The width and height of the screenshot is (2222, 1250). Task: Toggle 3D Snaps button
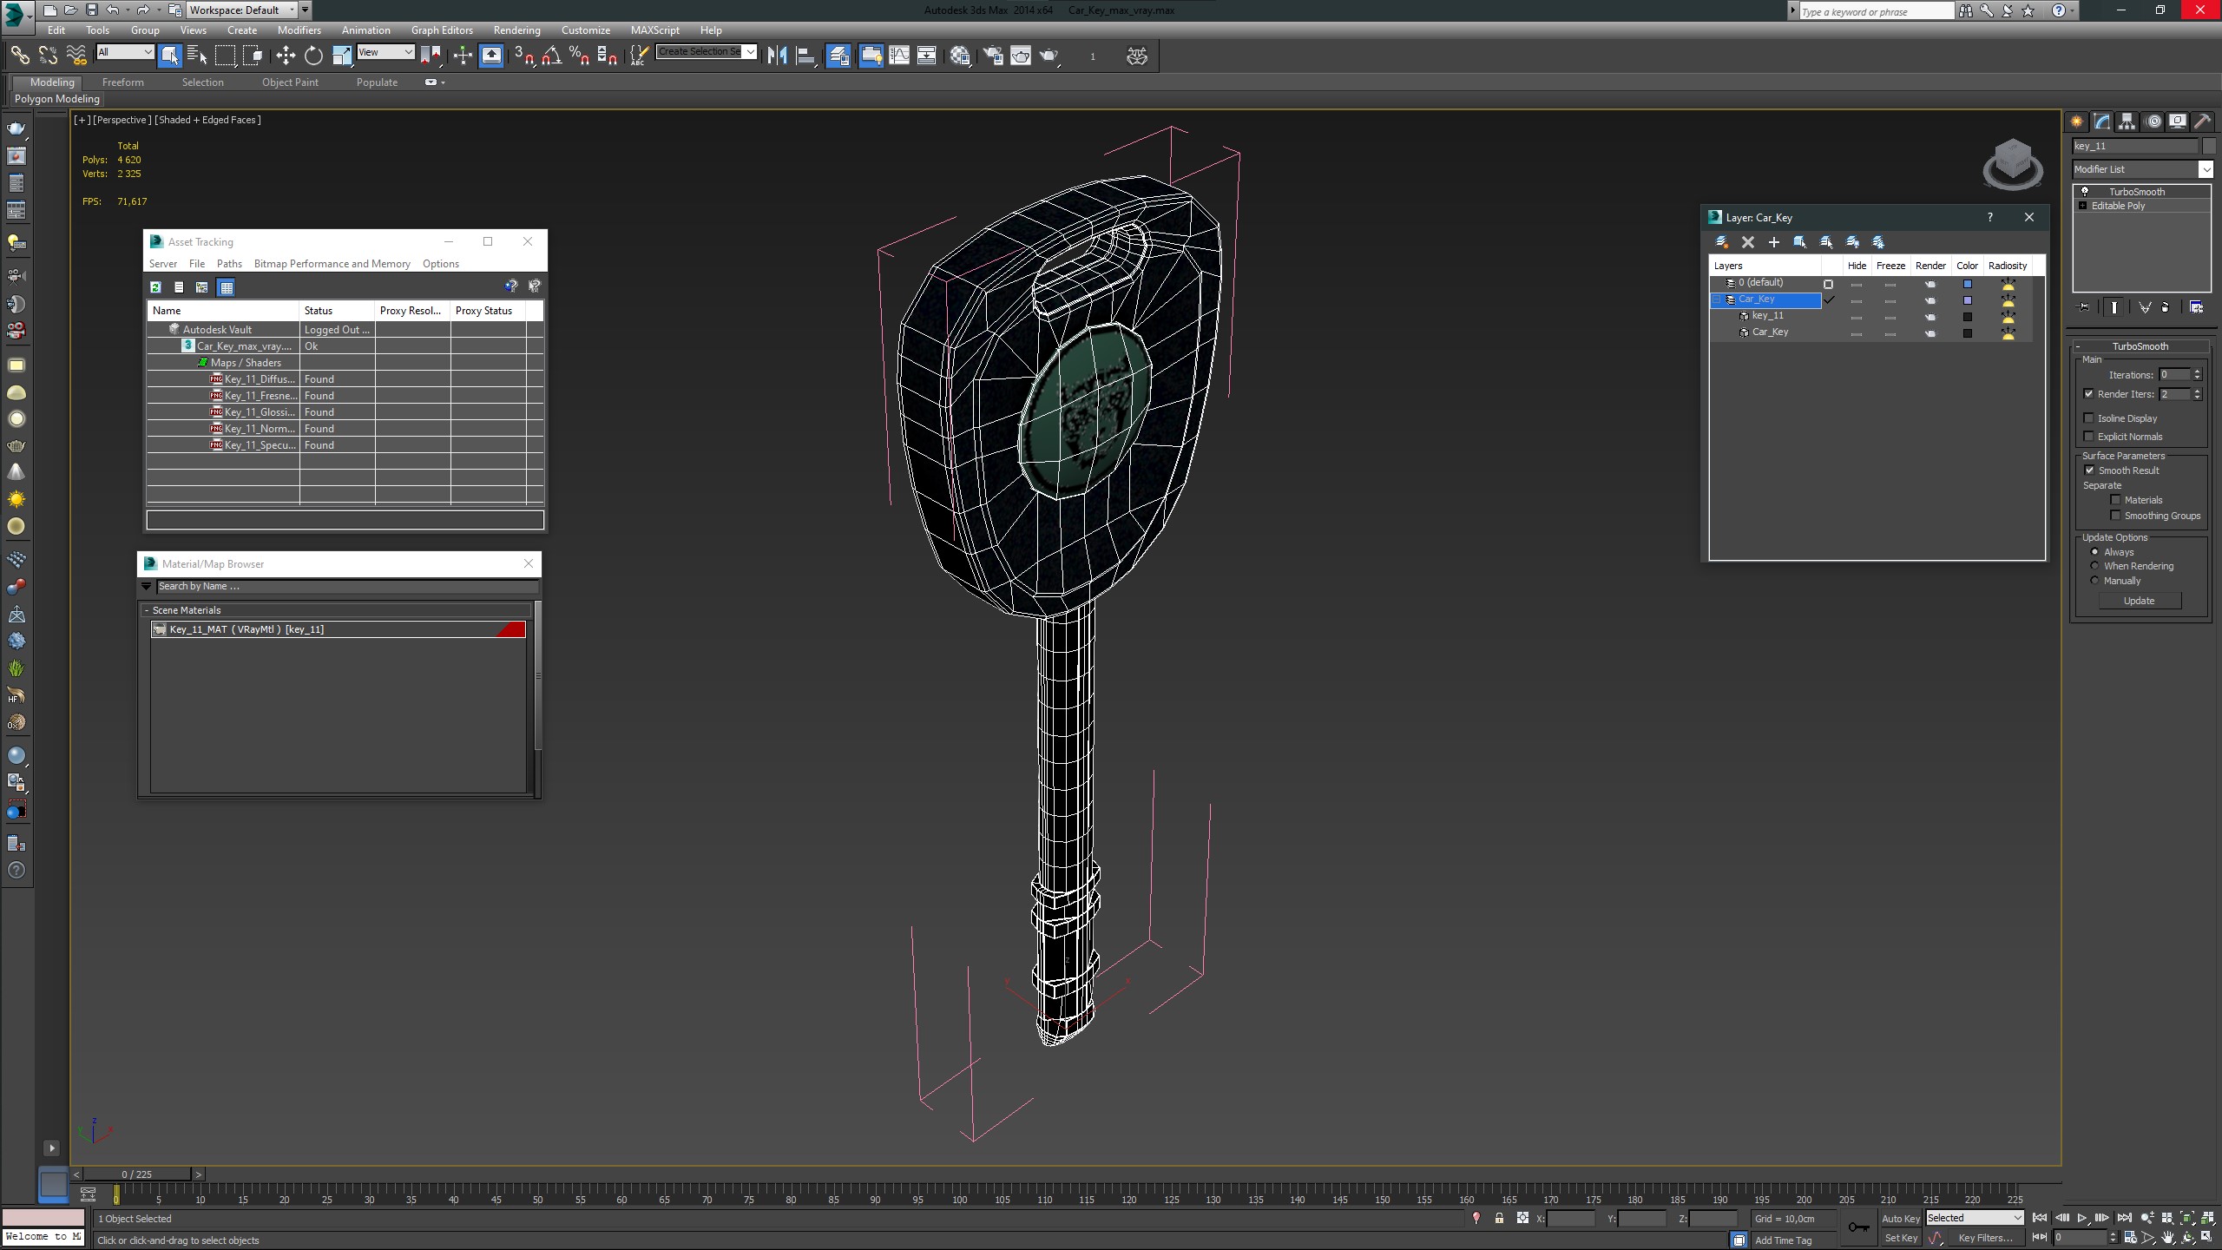pyautogui.click(x=523, y=56)
